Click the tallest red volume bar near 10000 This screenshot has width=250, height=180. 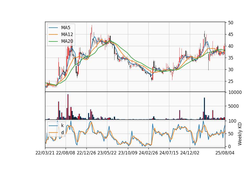68,107
